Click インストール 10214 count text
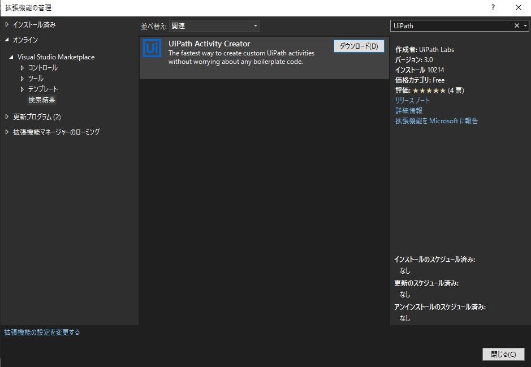 (420, 70)
